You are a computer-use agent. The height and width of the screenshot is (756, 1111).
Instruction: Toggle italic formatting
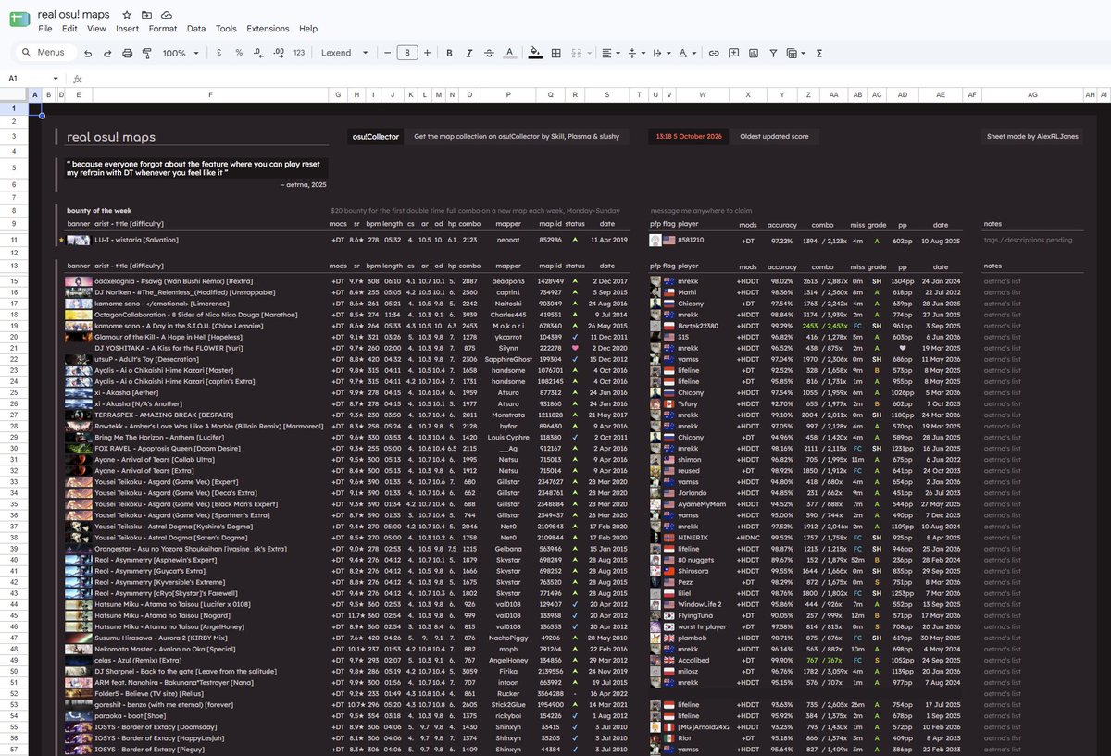[x=469, y=54]
